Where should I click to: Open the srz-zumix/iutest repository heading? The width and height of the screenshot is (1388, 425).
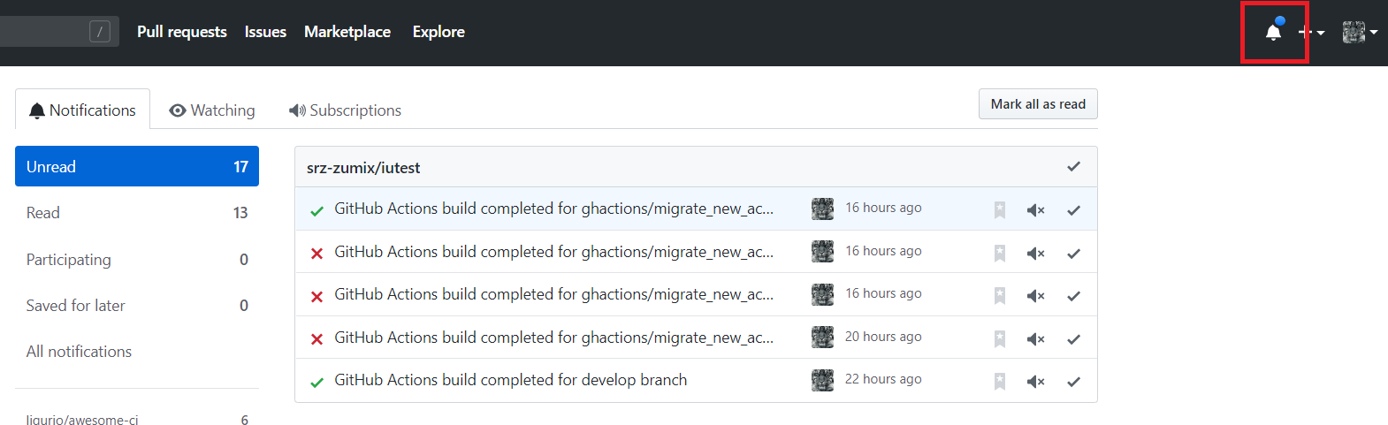click(x=363, y=168)
